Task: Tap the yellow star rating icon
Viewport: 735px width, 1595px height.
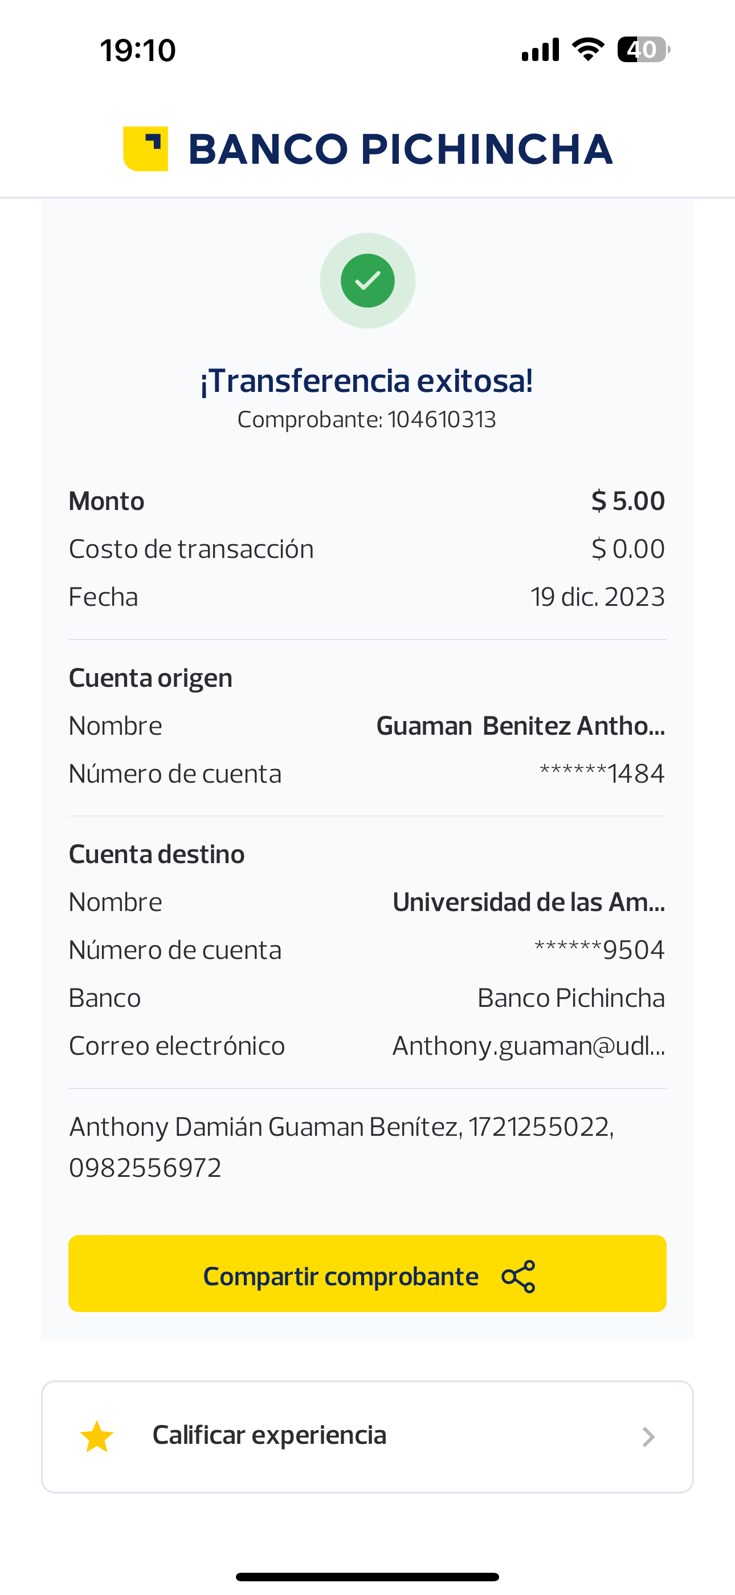Action: [x=97, y=1436]
